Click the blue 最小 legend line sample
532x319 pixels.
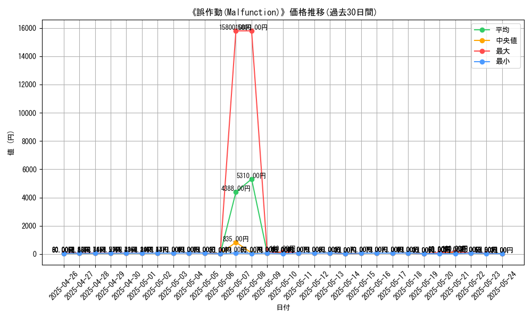tap(482, 61)
